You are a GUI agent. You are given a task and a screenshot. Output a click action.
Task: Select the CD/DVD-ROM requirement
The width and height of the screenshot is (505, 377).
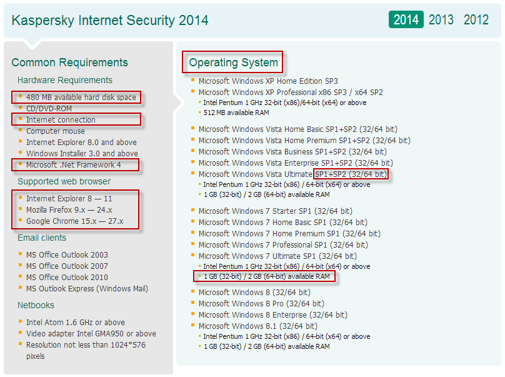click(49, 109)
